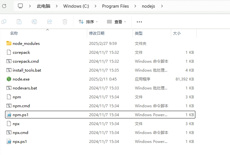The image size is (230, 155).
Task: Select the npm.ps1 PowerShell icon
Action: pyautogui.click(x=9, y=115)
